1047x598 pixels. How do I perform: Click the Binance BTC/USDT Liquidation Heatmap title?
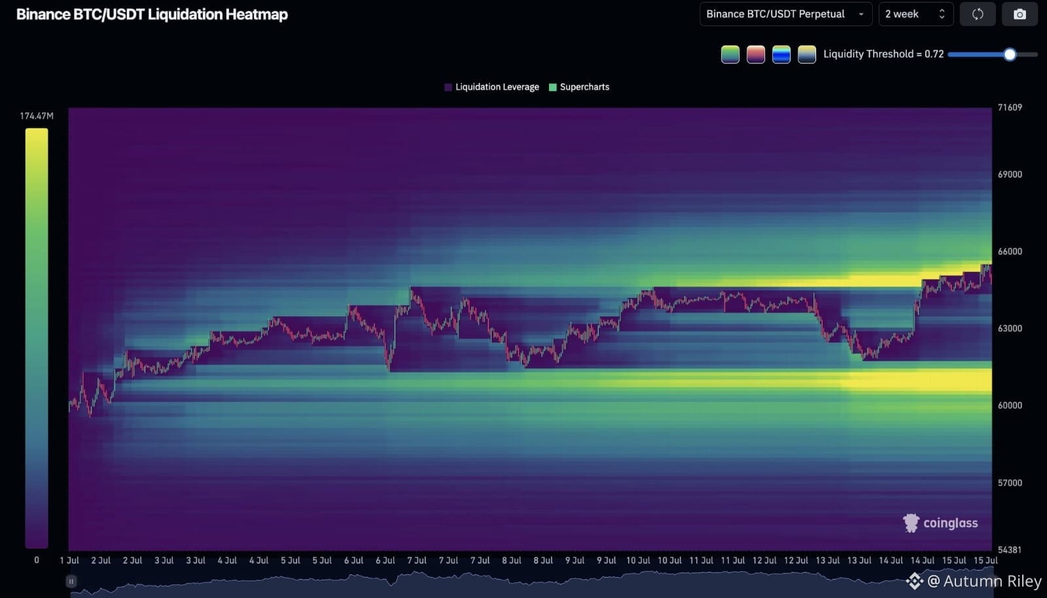(x=152, y=14)
